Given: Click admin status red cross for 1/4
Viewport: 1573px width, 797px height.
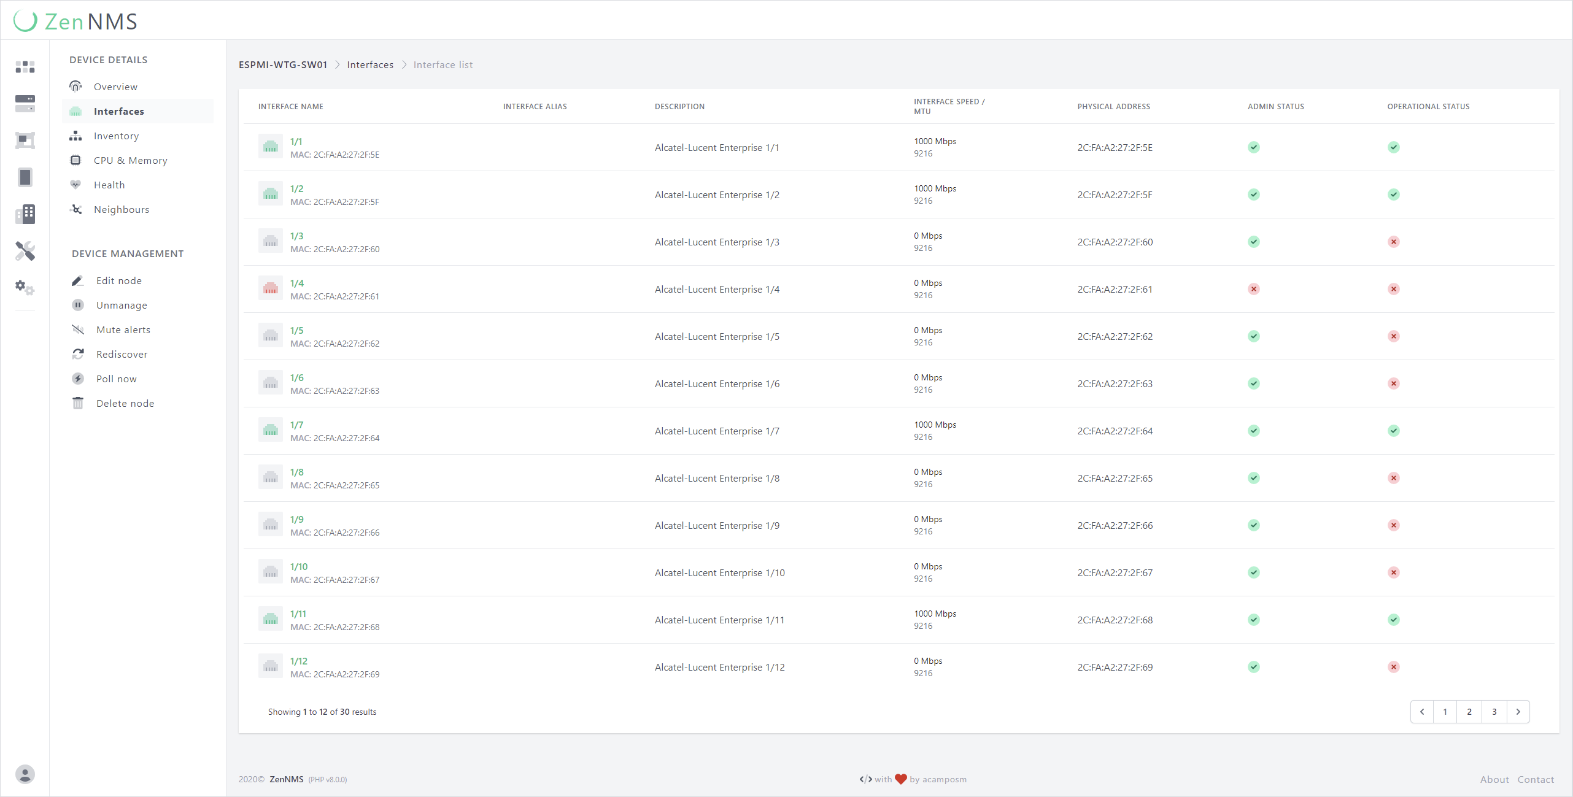Looking at the screenshot, I should pyautogui.click(x=1254, y=289).
